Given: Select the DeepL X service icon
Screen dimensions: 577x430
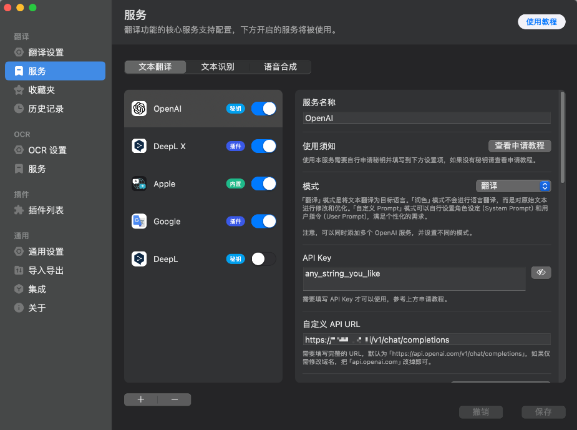Looking at the screenshot, I should [x=139, y=146].
